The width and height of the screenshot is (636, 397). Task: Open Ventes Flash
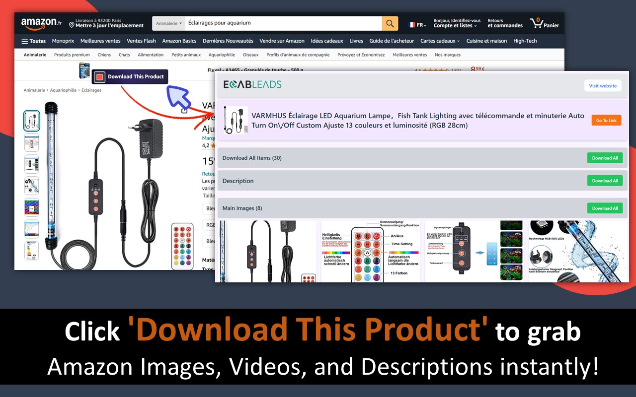click(141, 41)
